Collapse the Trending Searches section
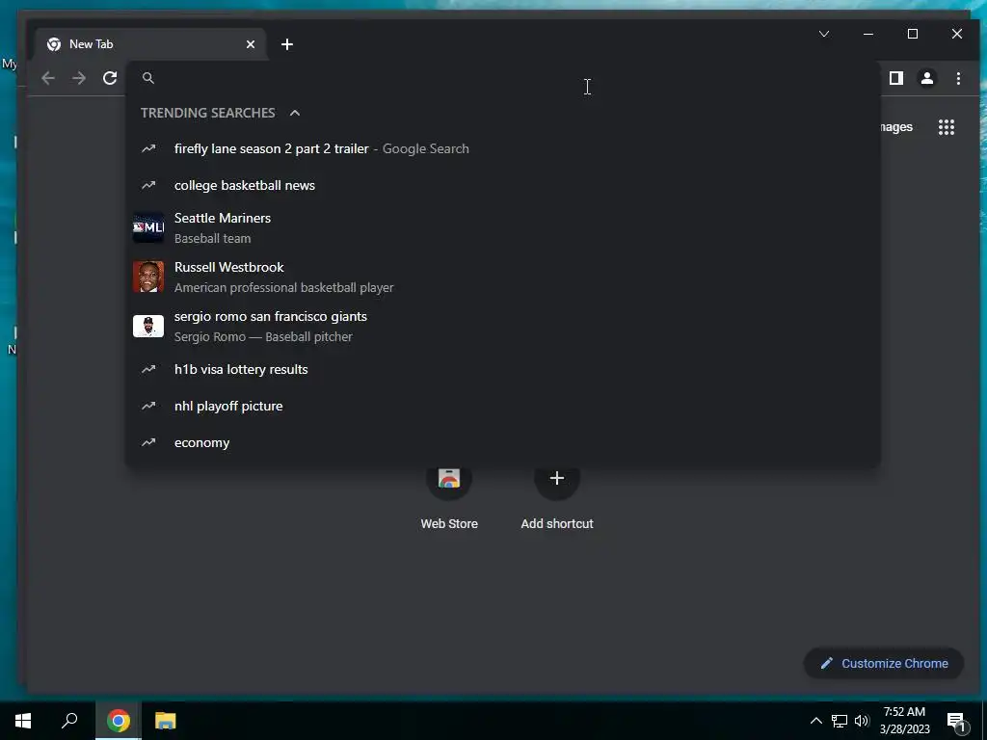The height and width of the screenshot is (740, 987). [x=295, y=113]
